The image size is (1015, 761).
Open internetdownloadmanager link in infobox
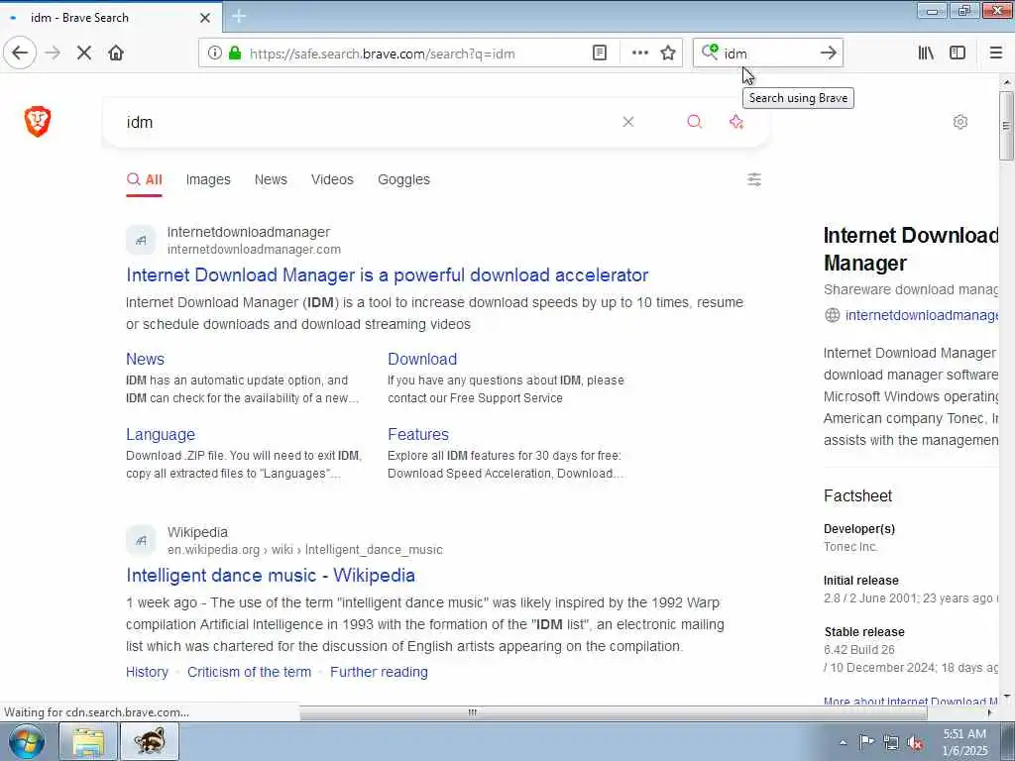point(922,315)
